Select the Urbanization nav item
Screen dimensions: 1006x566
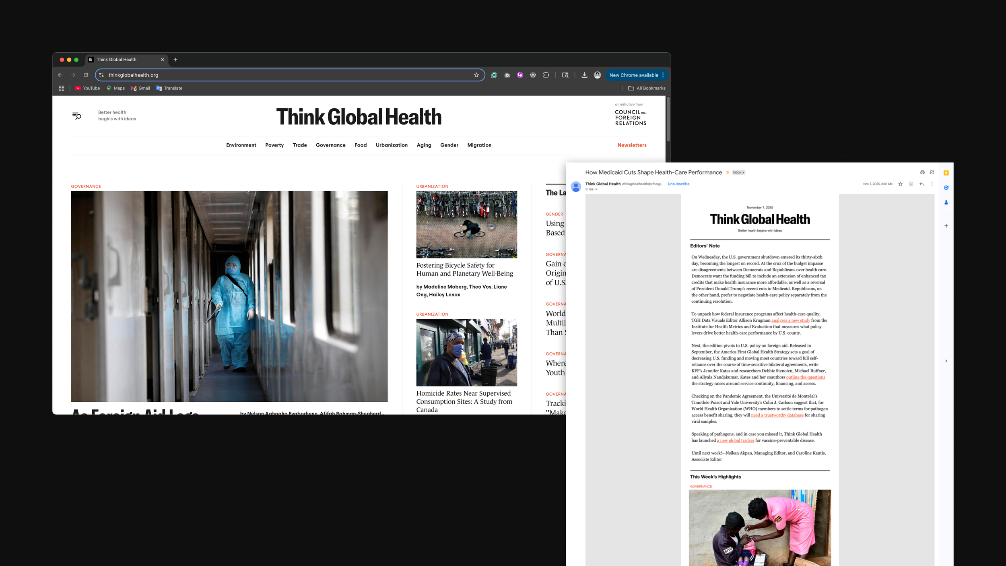point(392,145)
